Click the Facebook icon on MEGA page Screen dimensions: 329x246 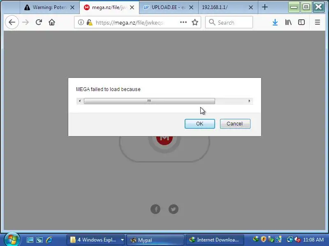tap(155, 209)
